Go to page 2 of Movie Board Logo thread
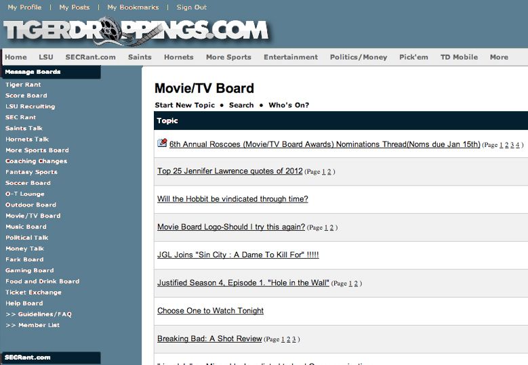528x365 pixels. point(331,228)
